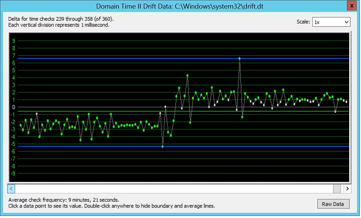Click the window title bar text

pyautogui.click(x=180, y=6)
